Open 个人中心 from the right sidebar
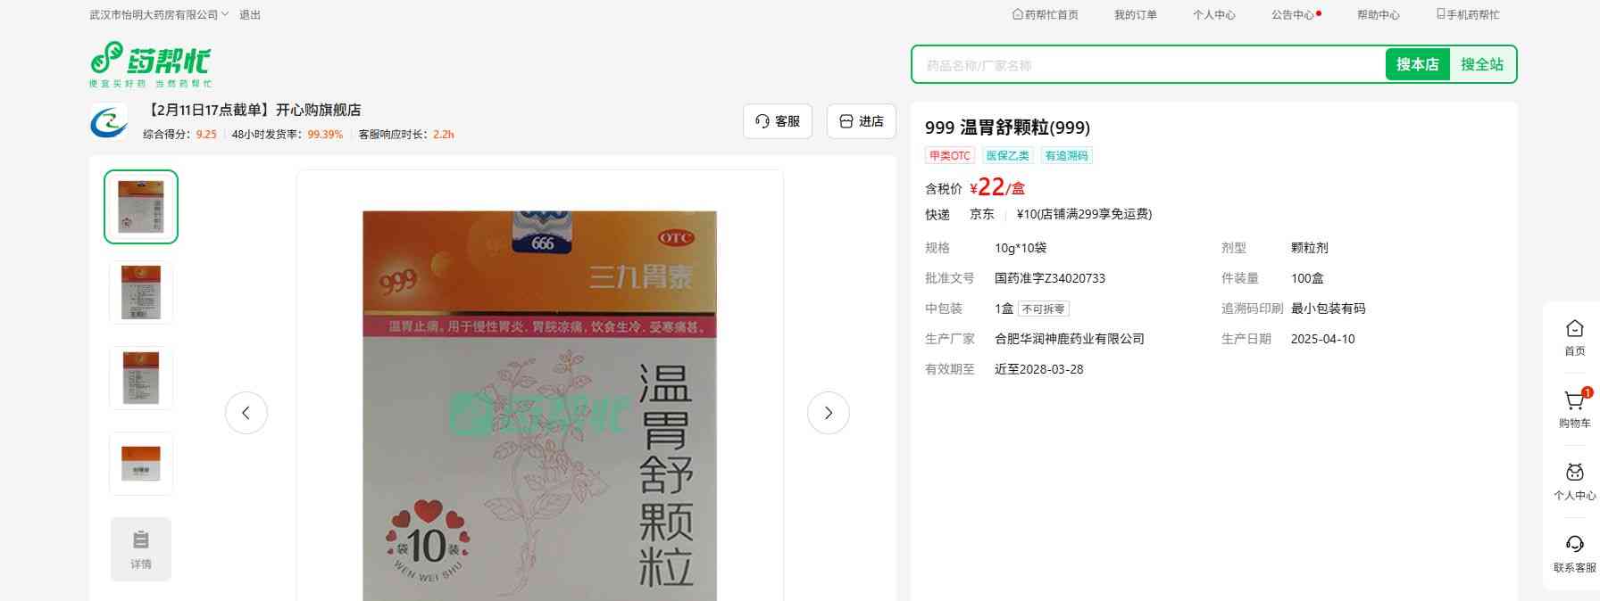 tap(1574, 474)
